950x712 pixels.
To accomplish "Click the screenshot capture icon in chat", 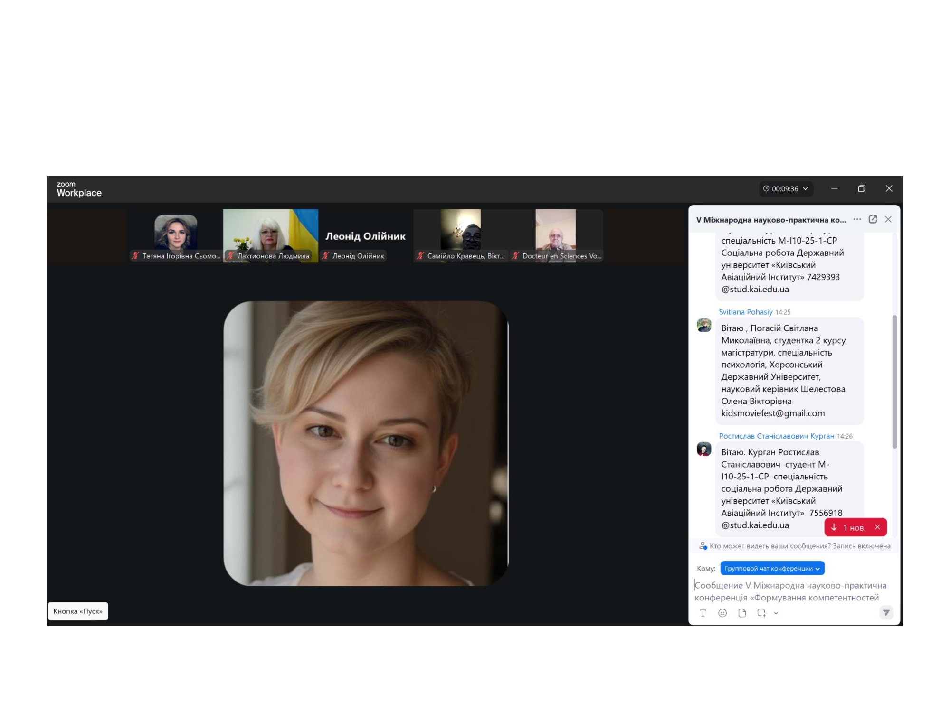I will (x=761, y=613).
